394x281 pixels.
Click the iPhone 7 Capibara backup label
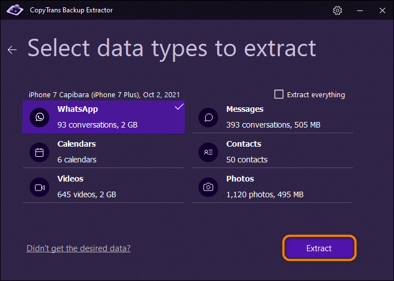(104, 95)
